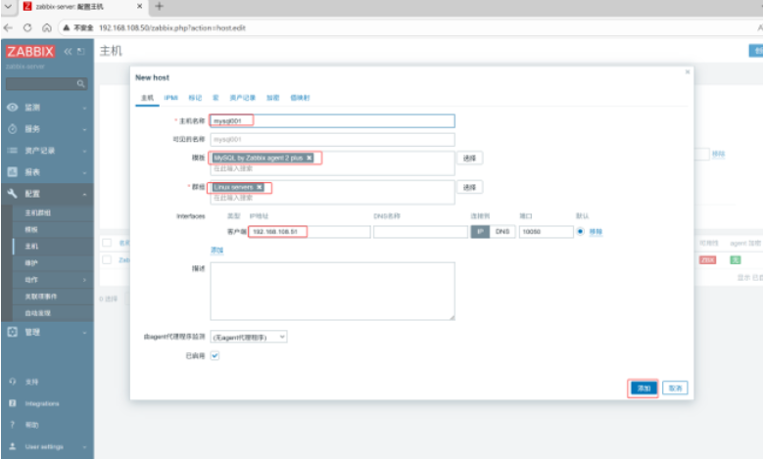Click the headset icon for 支持
This screenshot has height=459, width=763.
13,382
